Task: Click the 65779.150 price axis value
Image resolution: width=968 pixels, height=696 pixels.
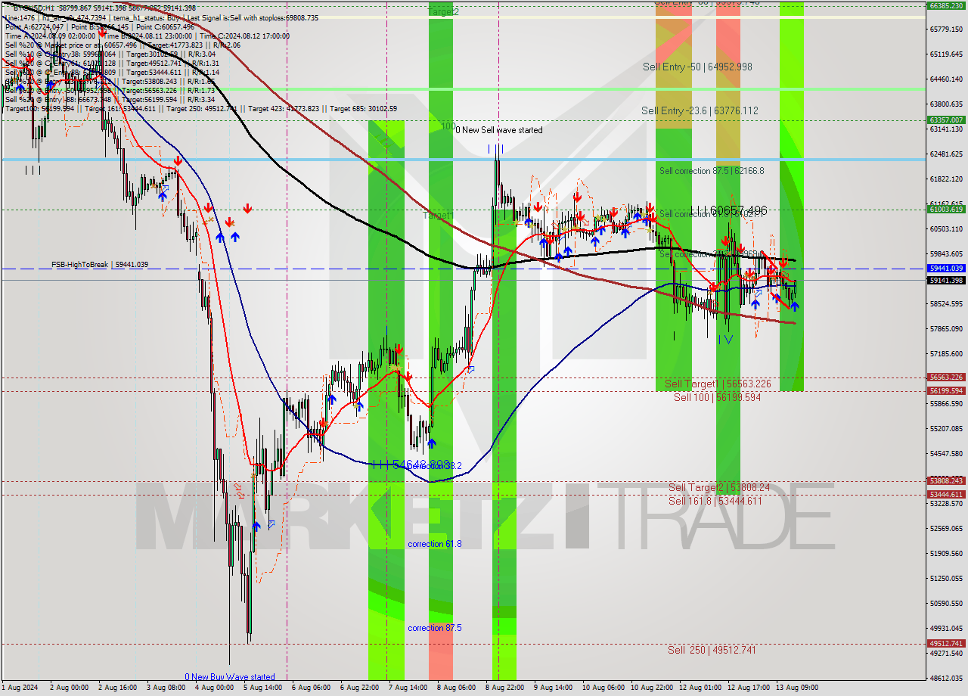Action: (x=946, y=30)
